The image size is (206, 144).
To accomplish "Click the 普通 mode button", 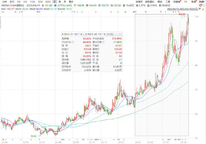I will tap(194, 2).
